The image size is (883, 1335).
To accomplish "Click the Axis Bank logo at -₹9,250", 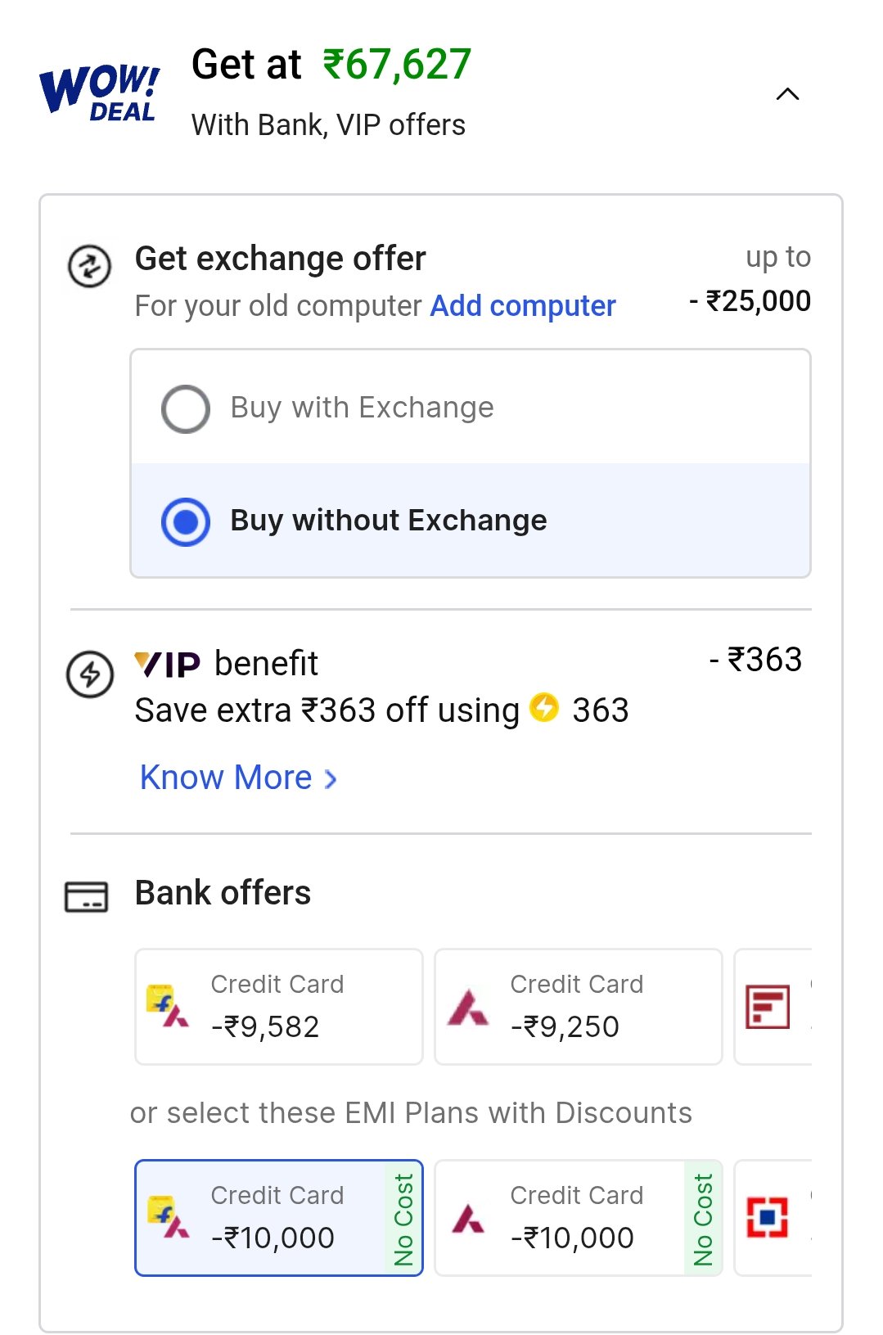I will coord(467,1007).
